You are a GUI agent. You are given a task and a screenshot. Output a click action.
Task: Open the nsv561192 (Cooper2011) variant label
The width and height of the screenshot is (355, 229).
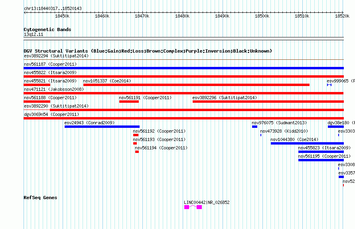(x=159, y=131)
